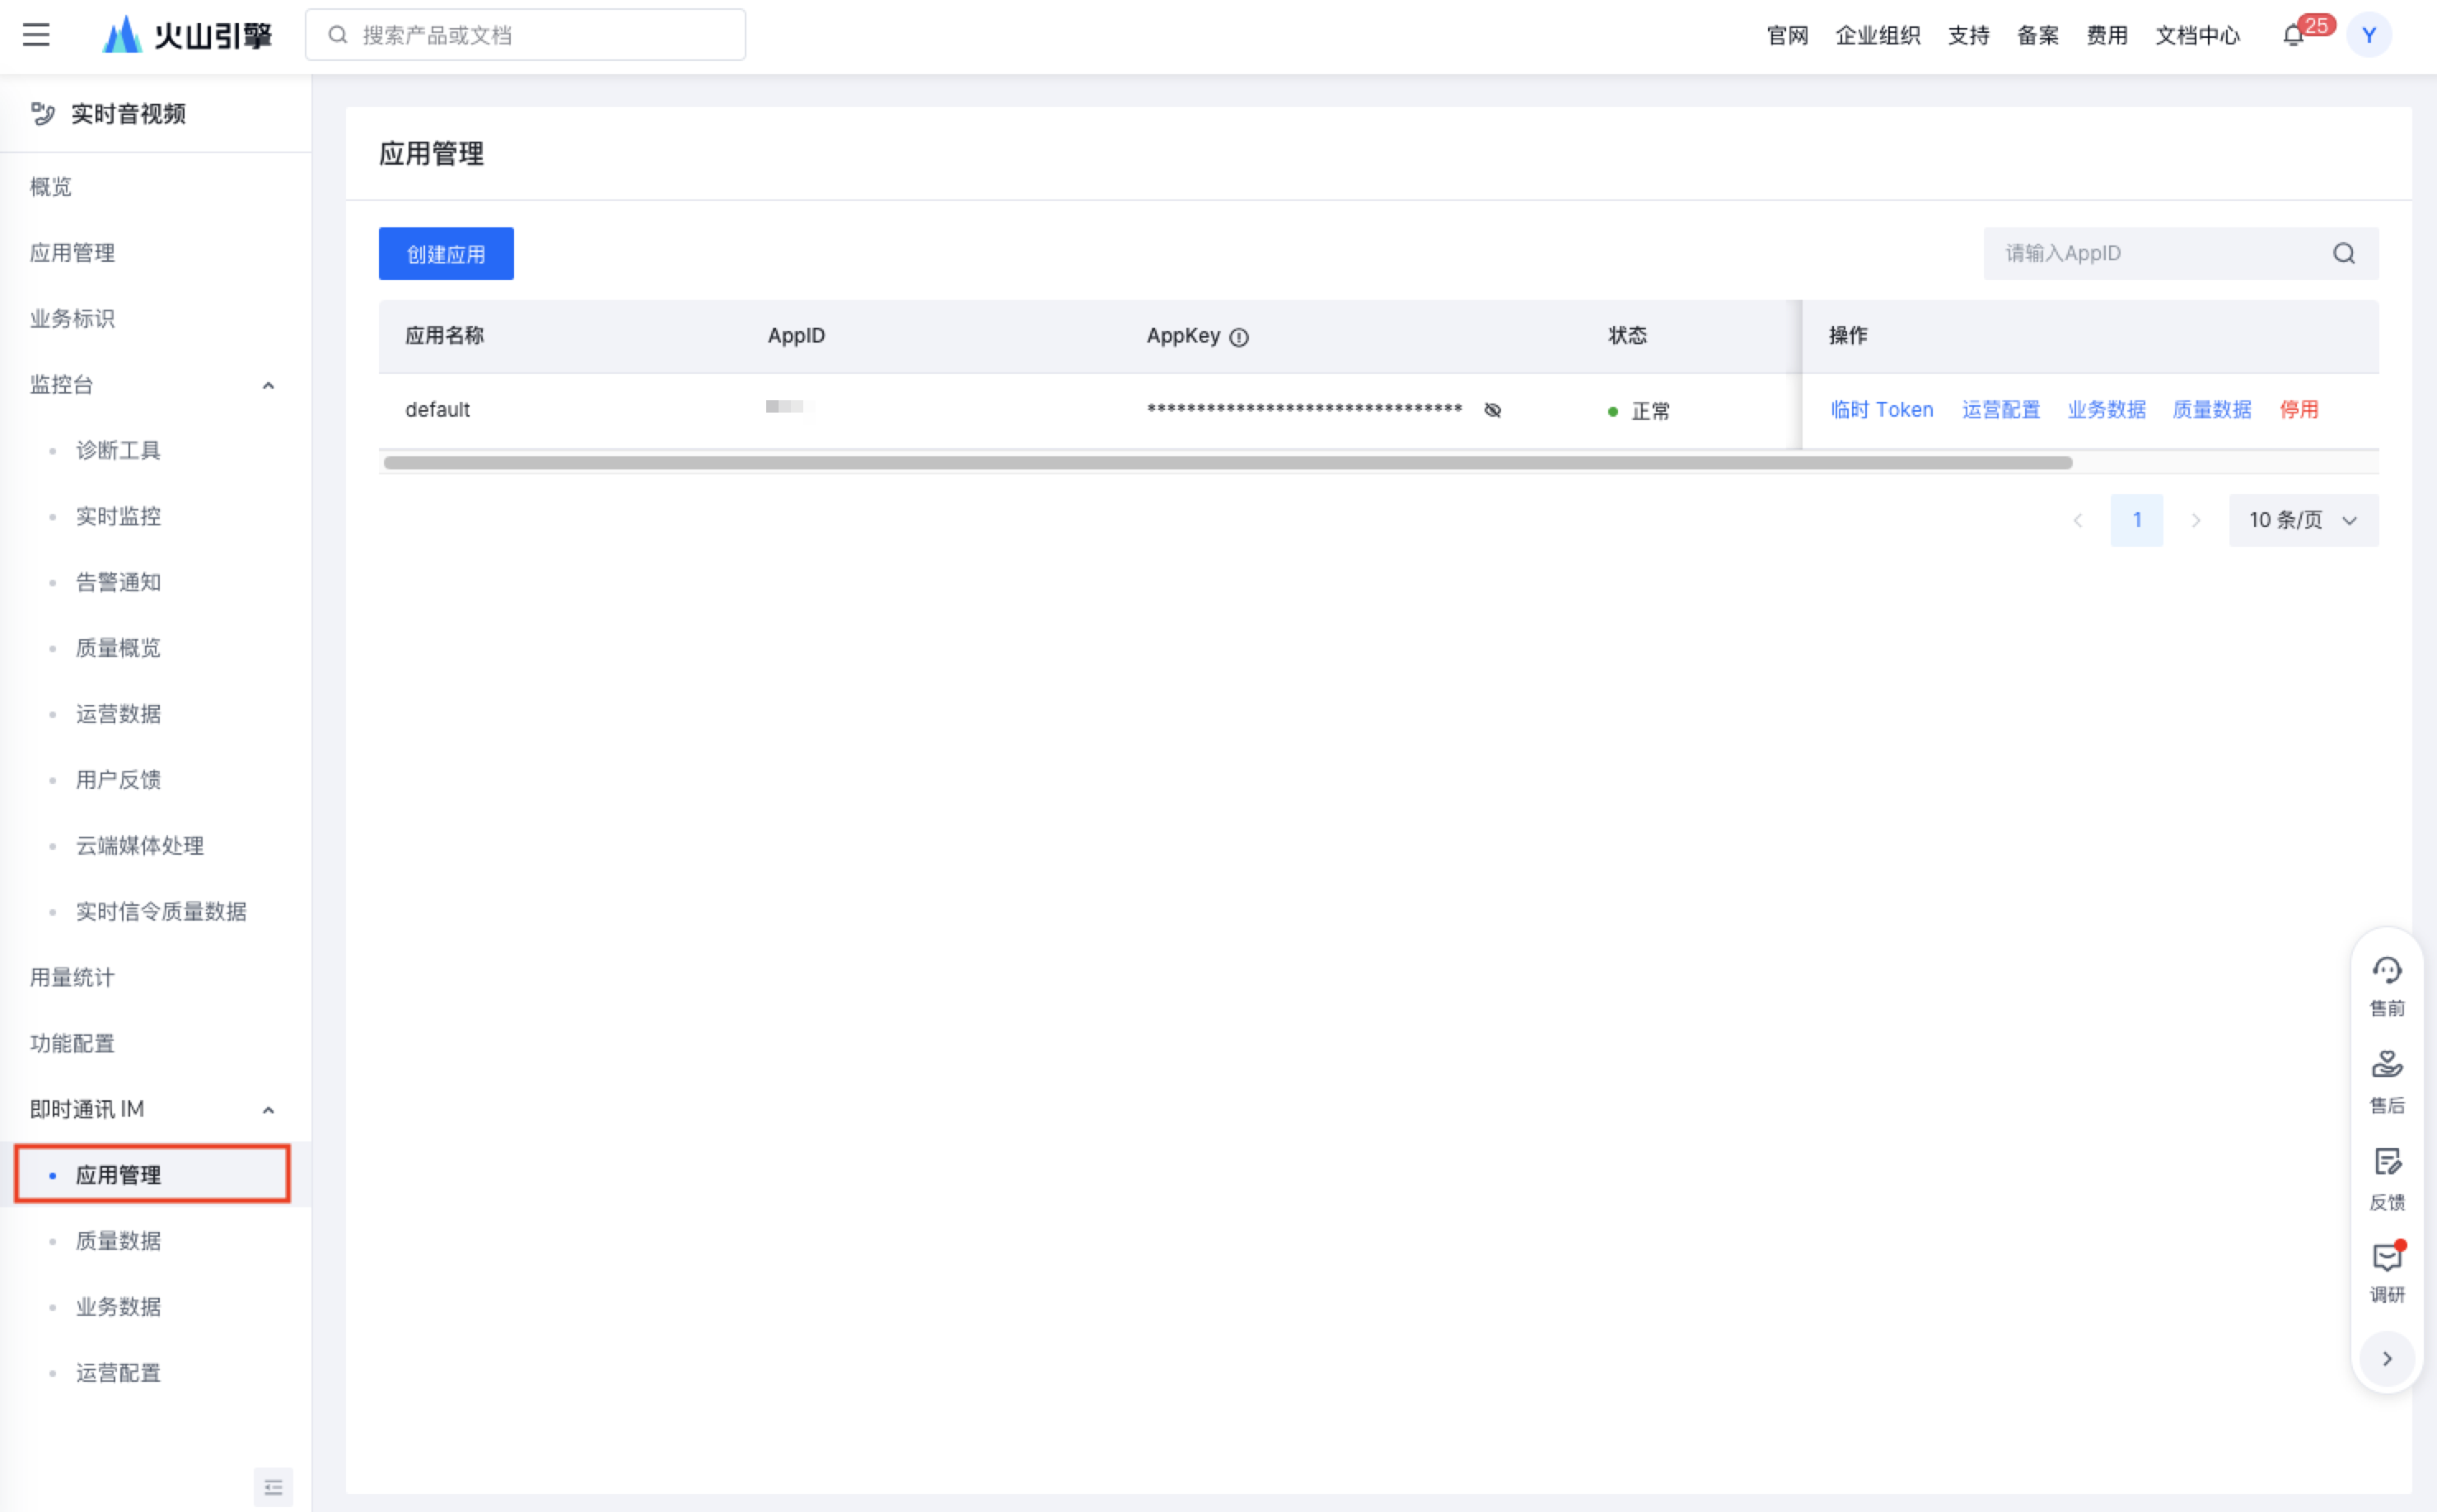
Task: Reveal the AppKey with eye icon
Action: coord(1491,410)
